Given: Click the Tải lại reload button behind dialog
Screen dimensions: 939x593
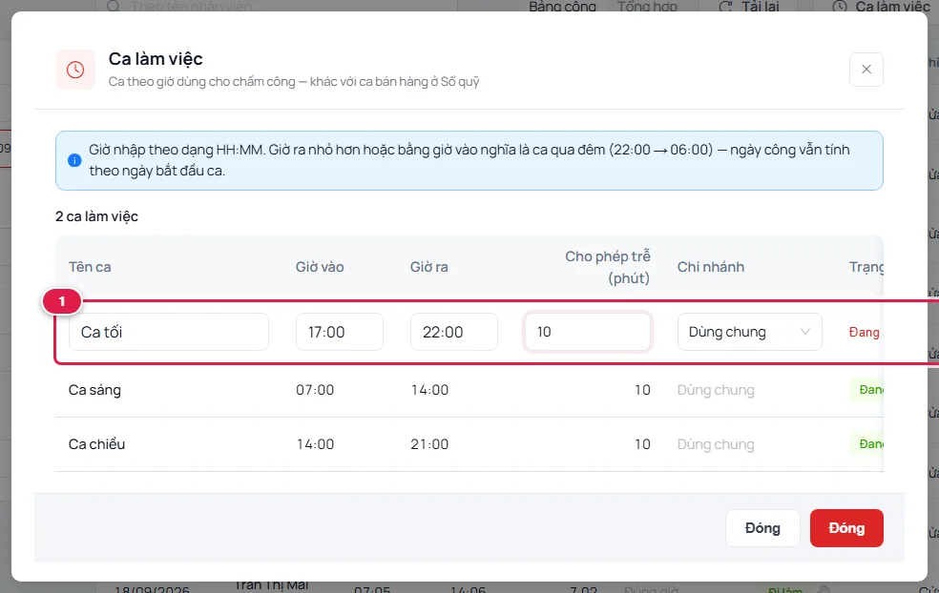Looking at the screenshot, I should 749,7.
